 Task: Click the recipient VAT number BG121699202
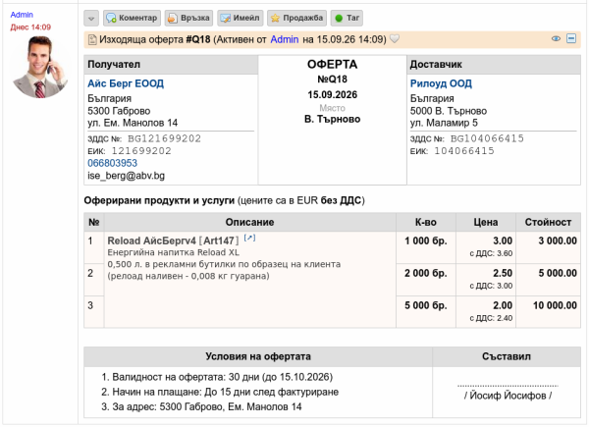click(165, 138)
